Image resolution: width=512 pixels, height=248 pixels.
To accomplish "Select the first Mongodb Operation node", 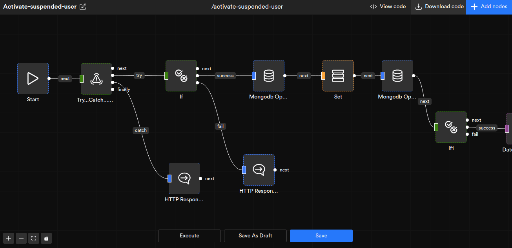I will [269, 76].
